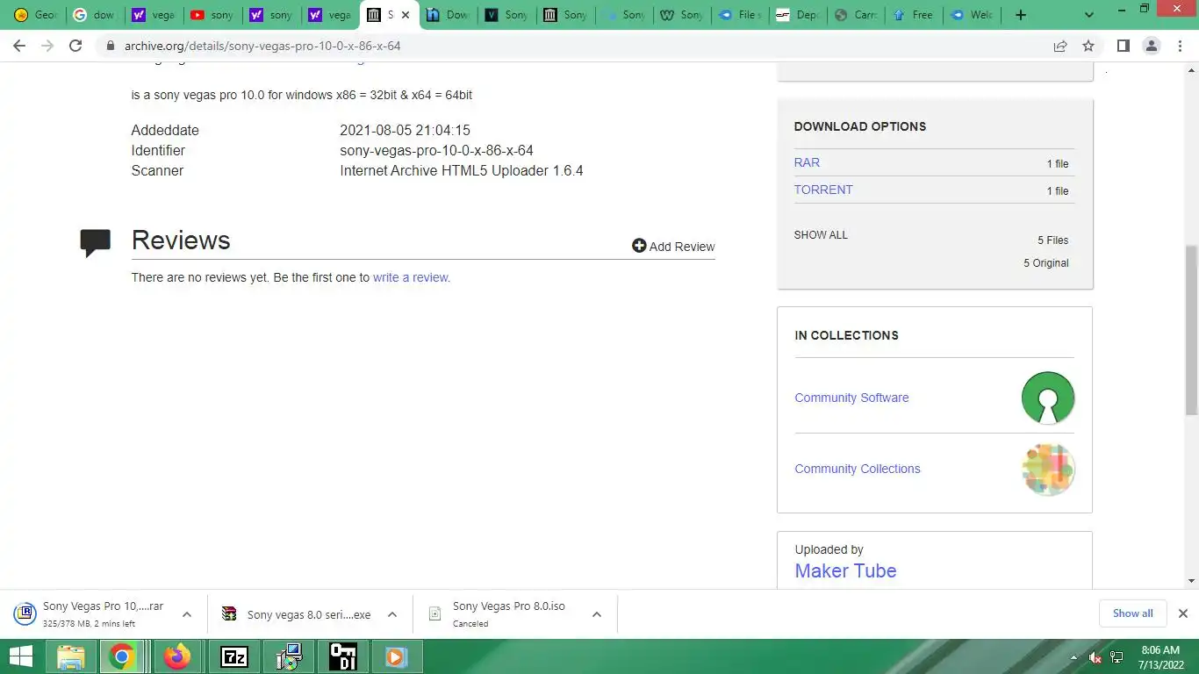Click the muted volume tray icon

coord(1095,657)
